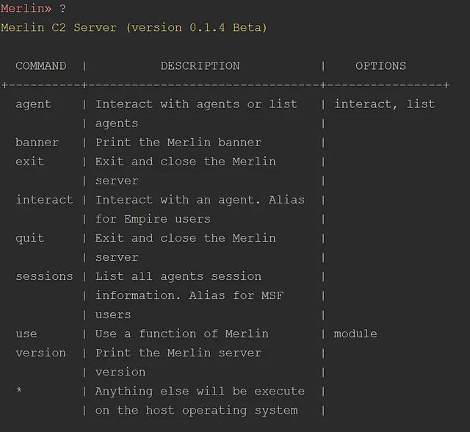This screenshot has height=432, width=470.
Task: Click the interact command in the COMMAND column
Action: [x=44, y=199]
